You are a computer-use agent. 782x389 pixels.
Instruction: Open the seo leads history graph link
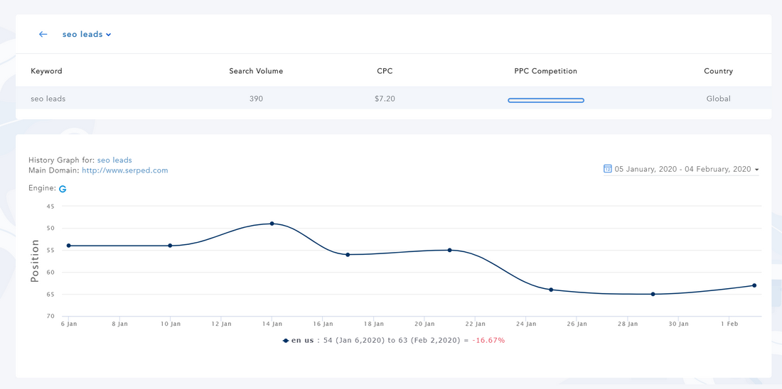(114, 160)
